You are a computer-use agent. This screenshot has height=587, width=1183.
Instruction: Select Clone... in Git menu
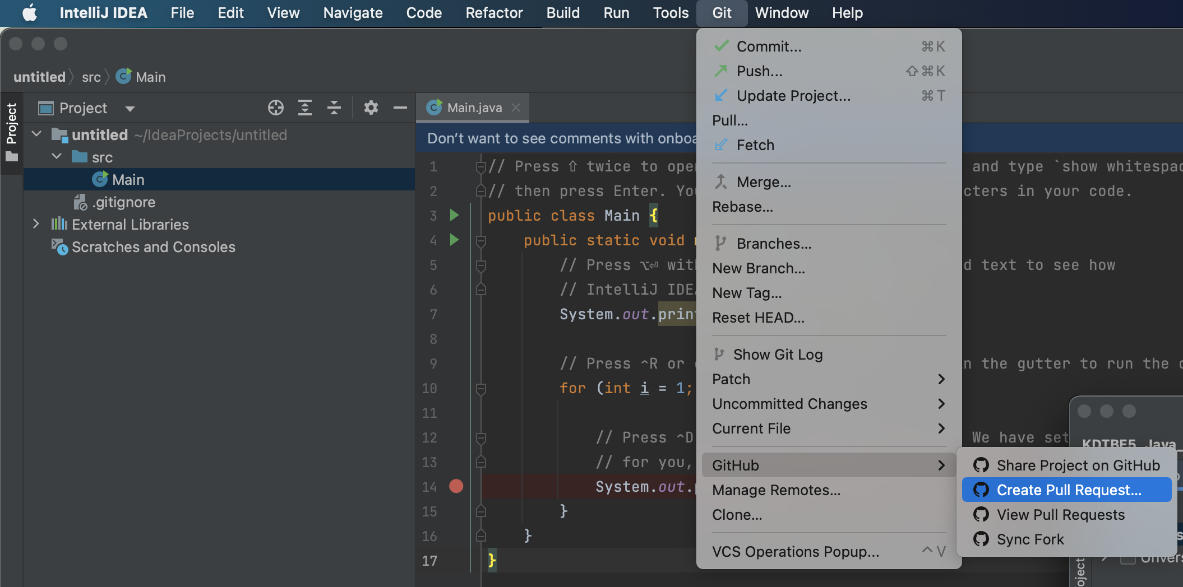pyautogui.click(x=829, y=514)
